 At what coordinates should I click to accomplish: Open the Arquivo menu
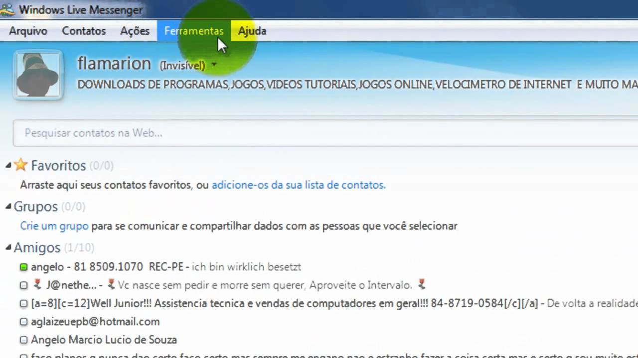(x=28, y=31)
